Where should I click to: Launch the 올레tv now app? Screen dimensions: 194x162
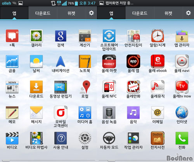coord(182,87)
